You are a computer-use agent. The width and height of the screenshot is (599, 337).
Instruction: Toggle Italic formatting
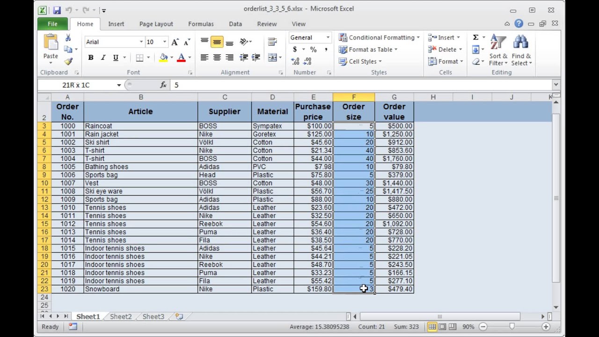[103, 58]
